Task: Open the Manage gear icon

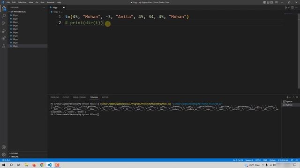Action: tap(4, 154)
